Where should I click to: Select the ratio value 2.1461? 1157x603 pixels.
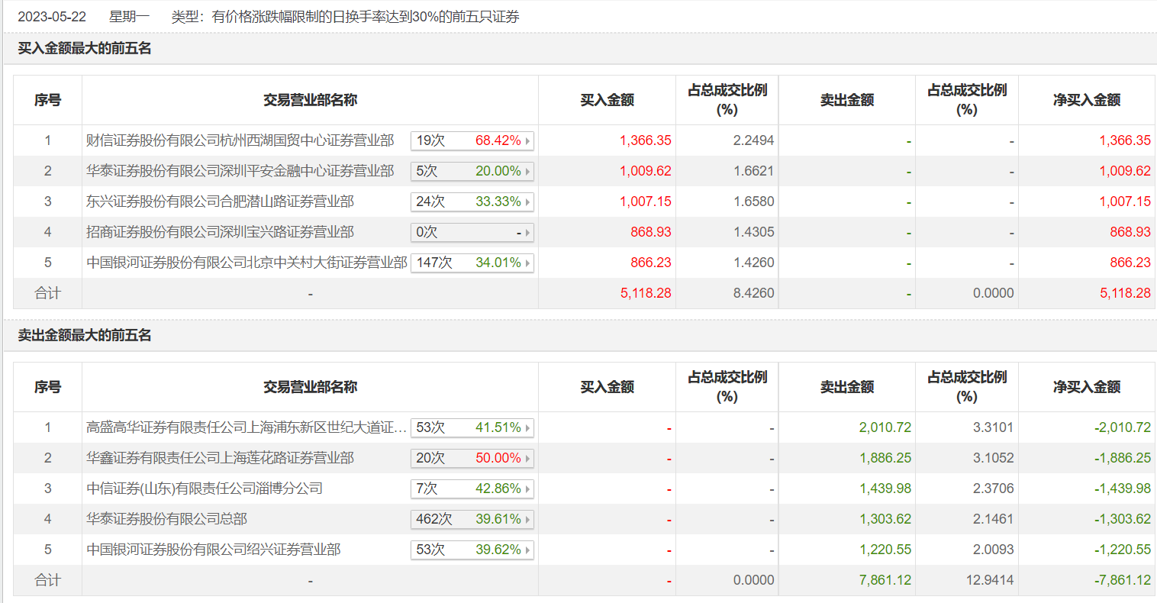[994, 519]
